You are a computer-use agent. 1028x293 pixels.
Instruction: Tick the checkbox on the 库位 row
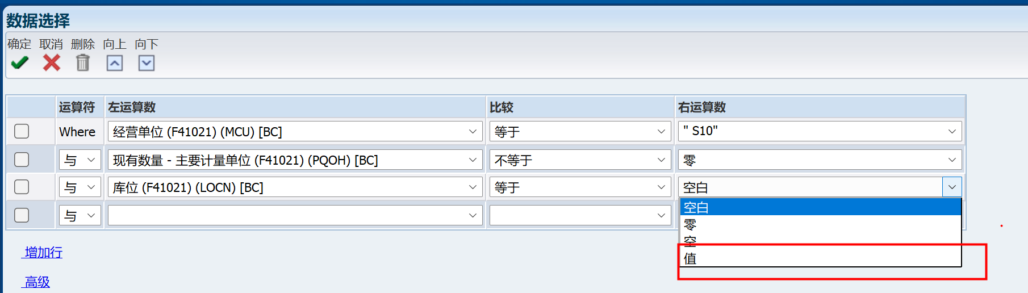[22, 187]
